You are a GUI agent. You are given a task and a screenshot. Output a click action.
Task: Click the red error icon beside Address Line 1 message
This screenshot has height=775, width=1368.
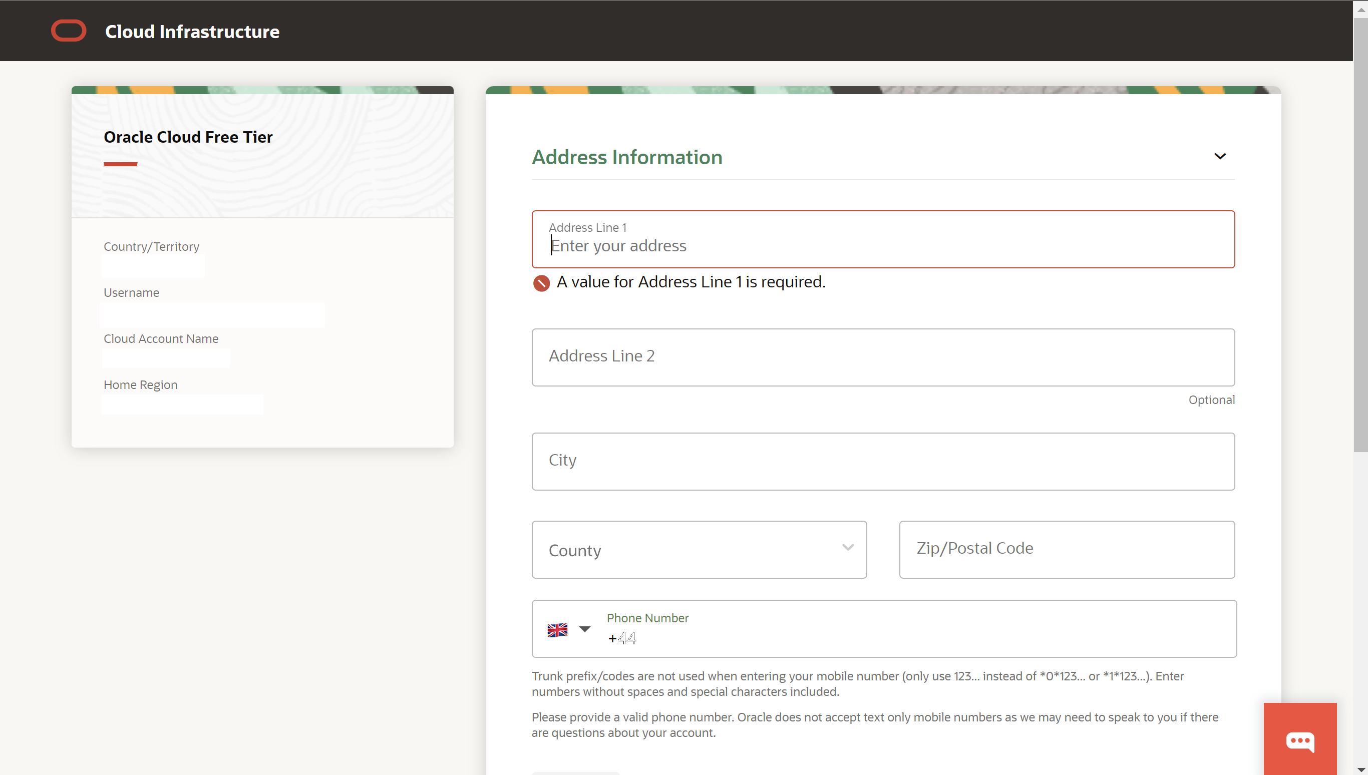tap(541, 283)
